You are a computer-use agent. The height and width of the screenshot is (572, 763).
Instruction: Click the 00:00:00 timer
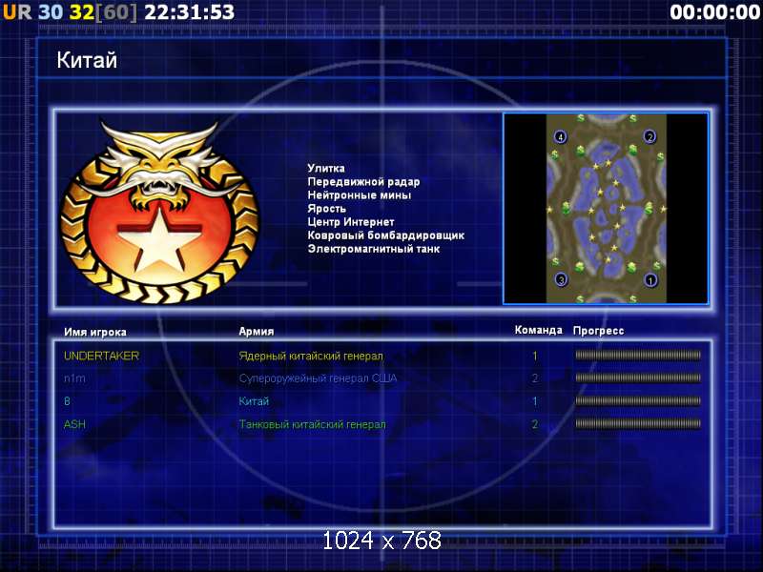tap(714, 12)
